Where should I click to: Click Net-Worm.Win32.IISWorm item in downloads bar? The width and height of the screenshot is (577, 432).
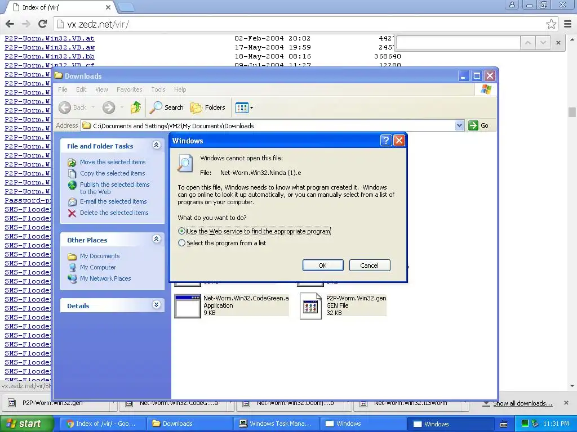pyautogui.click(x=410, y=403)
